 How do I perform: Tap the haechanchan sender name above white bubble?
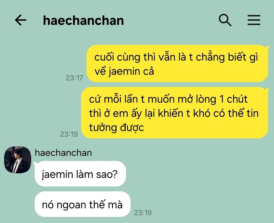(63, 153)
